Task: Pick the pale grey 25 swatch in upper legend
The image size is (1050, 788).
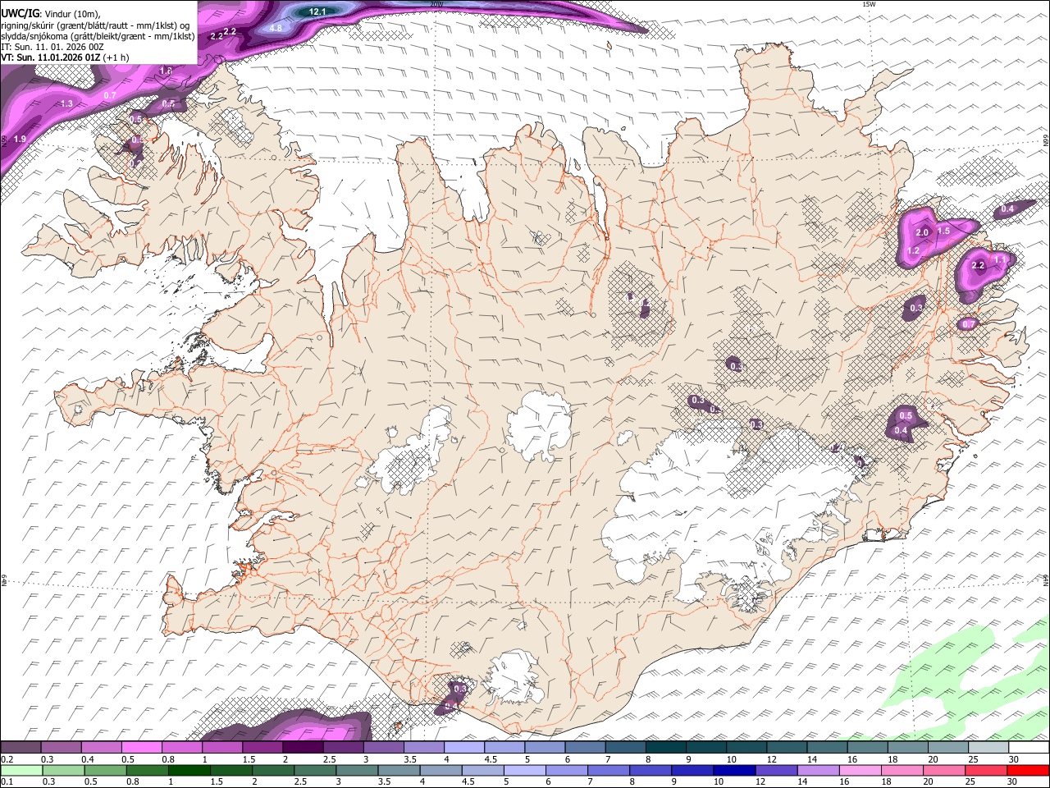Action: (x=988, y=747)
